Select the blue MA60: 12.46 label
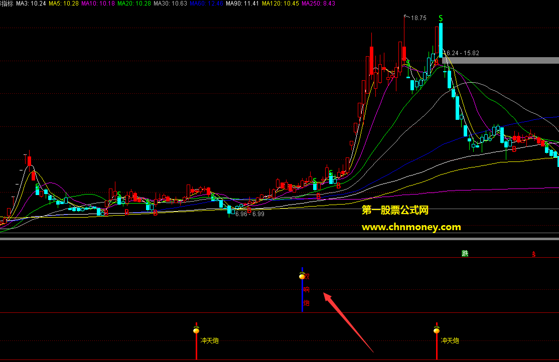 206,4
